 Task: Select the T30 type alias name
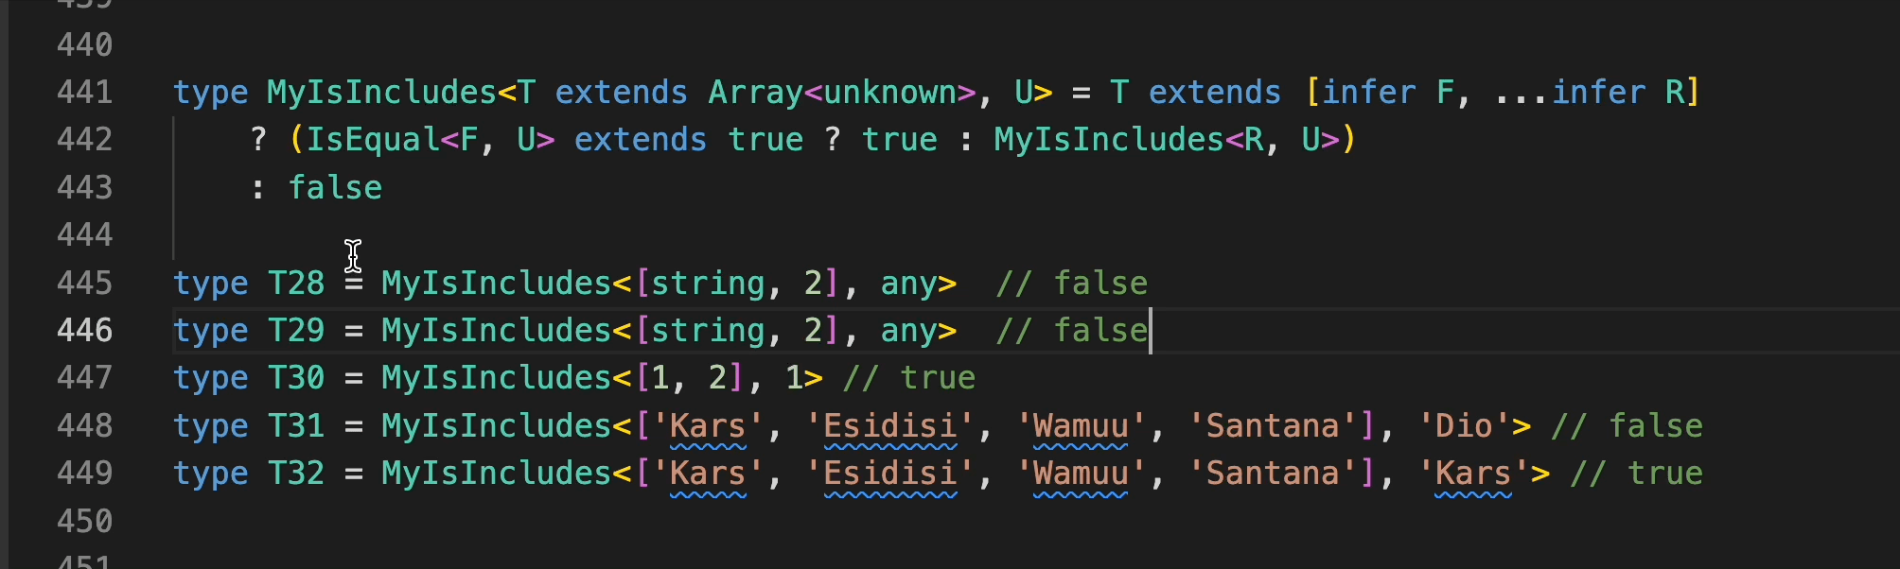[x=296, y=378]
